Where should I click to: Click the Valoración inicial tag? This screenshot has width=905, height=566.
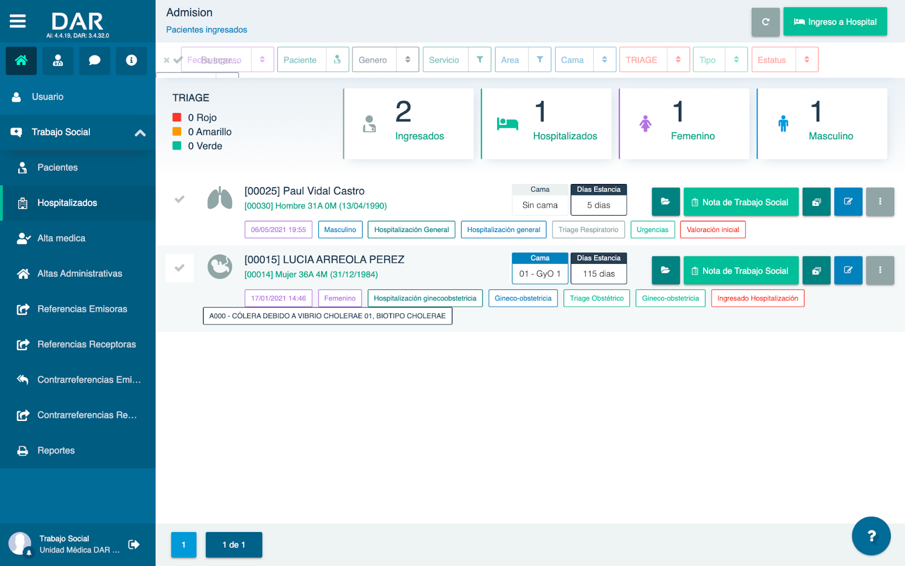713,230
